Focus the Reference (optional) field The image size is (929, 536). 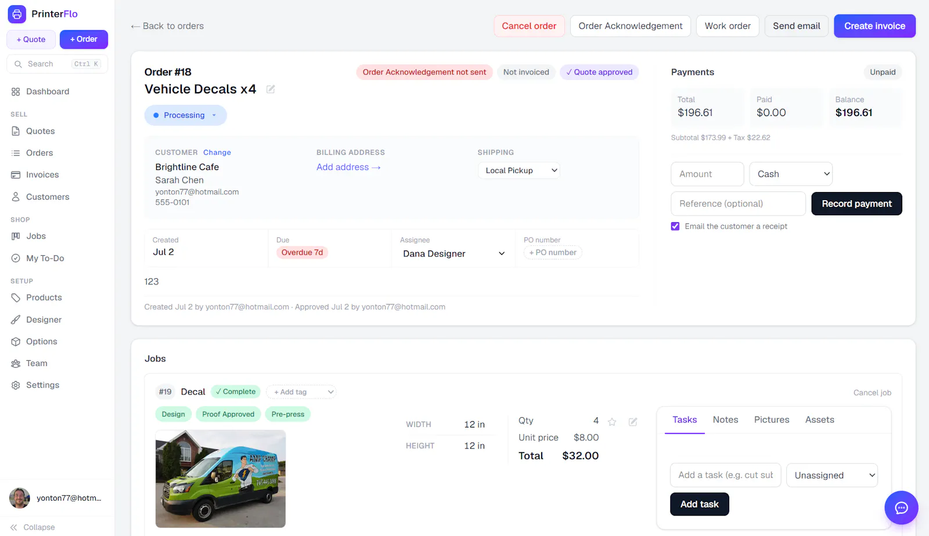pos(738,204)
